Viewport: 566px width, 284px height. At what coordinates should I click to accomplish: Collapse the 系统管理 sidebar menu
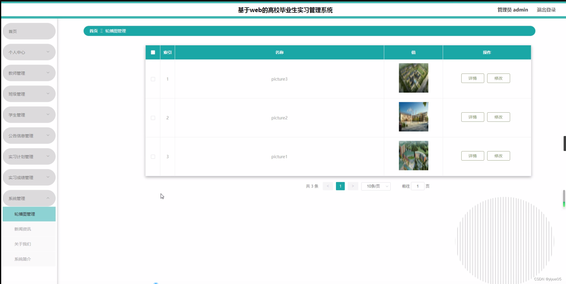click(29, 199)
